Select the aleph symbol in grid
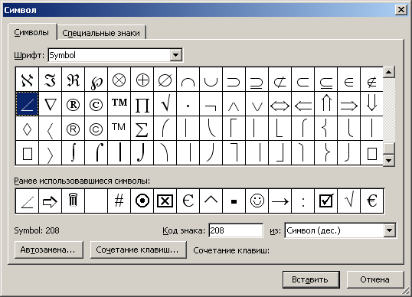 click(x=28, y=80)
